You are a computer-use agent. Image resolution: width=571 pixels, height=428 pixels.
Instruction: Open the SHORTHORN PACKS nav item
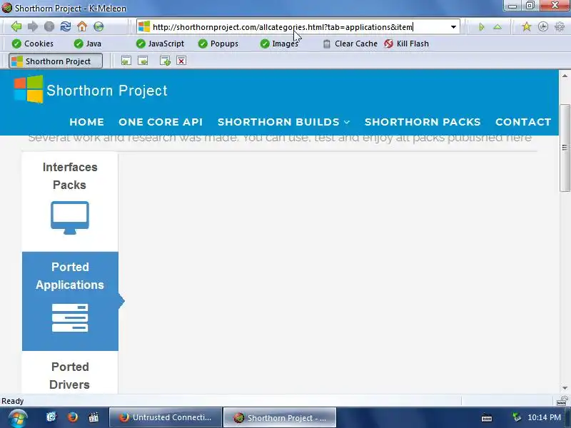tap(423, 122)
